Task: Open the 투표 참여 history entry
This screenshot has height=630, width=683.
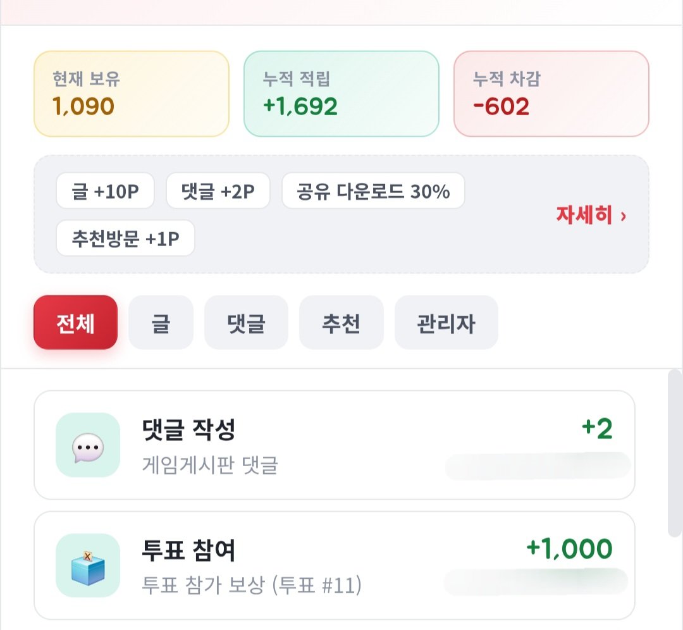Action: [x=335, y=565]
